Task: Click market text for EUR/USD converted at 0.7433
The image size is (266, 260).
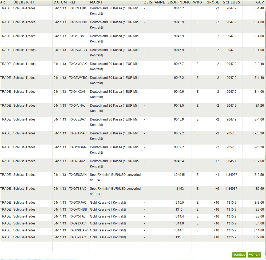Action: 115,177
